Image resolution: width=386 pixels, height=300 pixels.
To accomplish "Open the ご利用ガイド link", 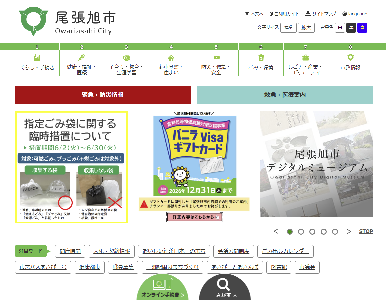I will point(287,14).
